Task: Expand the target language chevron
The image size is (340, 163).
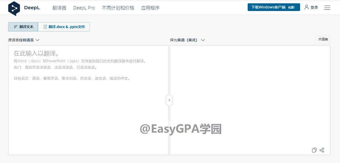Action: pos(203,40)
